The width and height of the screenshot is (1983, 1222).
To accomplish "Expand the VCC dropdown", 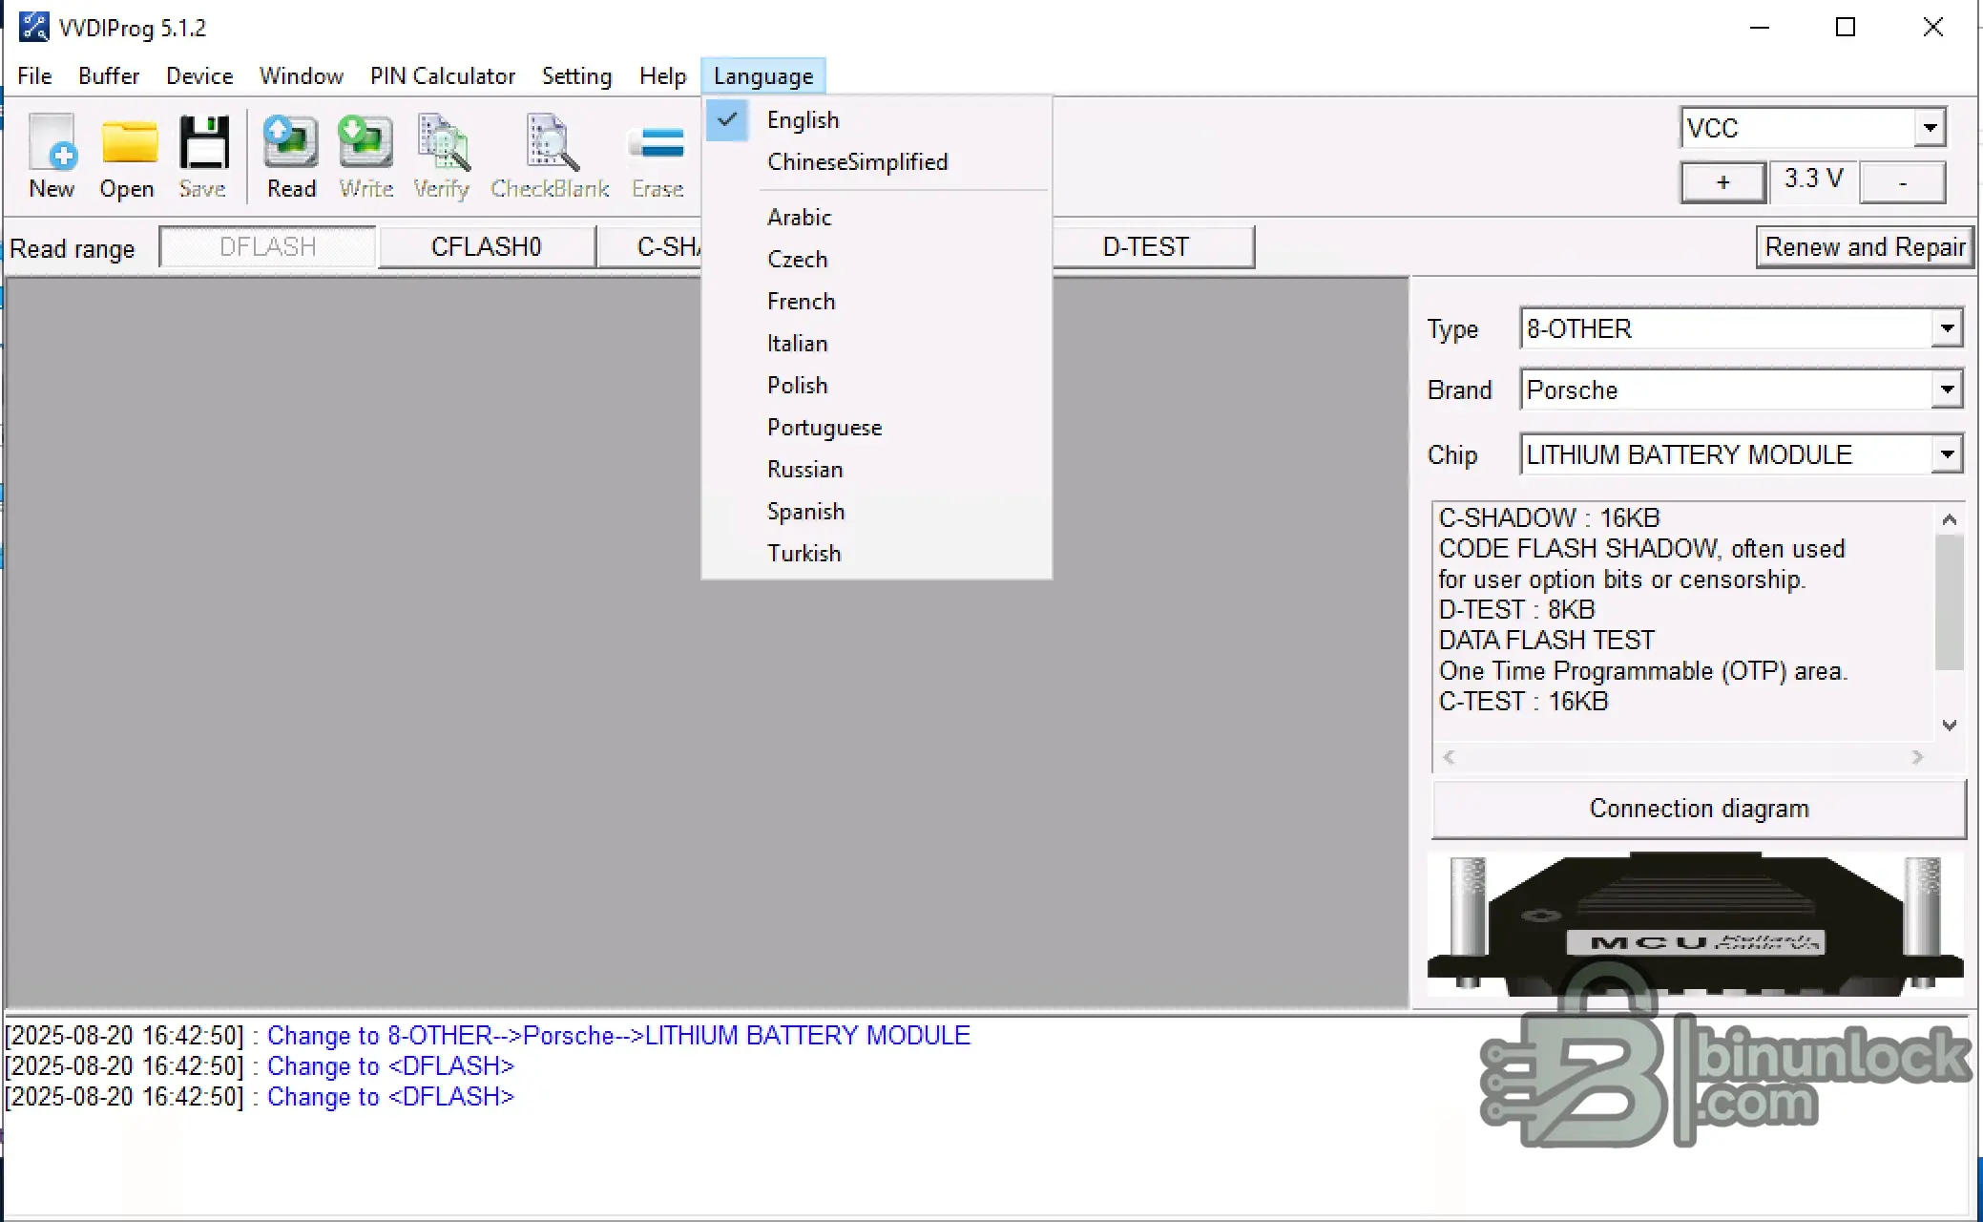I will tap(1930, 127).
